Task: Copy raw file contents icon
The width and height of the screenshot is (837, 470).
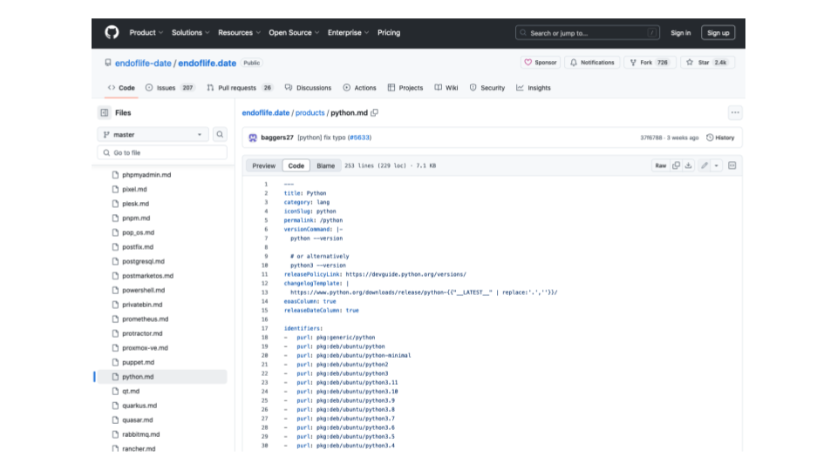Action: (x=677, y=165)
